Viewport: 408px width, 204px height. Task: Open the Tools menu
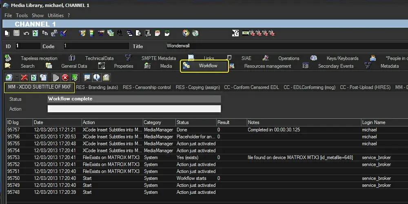point(22,16)
